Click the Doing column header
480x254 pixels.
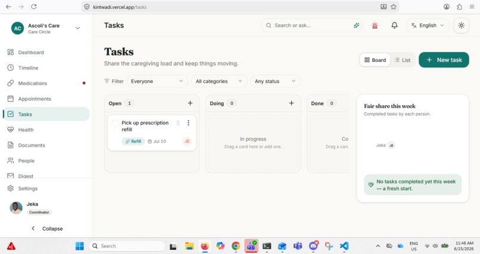(217, 103)
